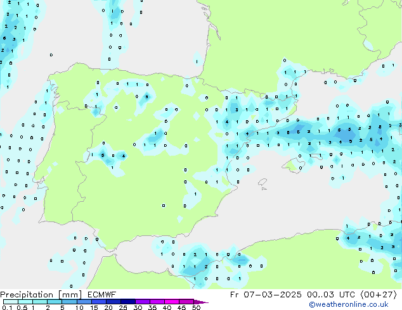This screenshot has height=310, width=402.
Task: Choose the 20–25 mm legend color swatch
Action: point(113,302)
